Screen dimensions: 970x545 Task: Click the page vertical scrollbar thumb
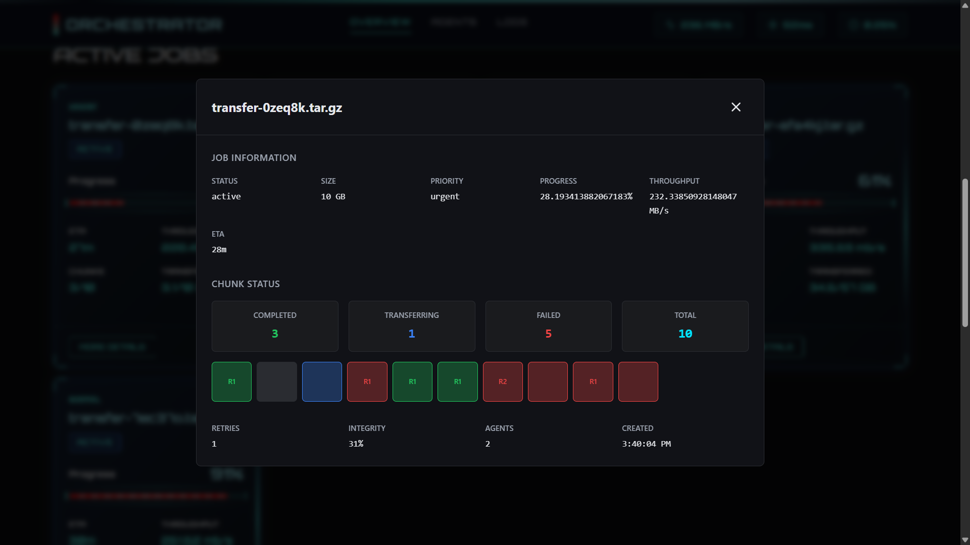[965, 252]
